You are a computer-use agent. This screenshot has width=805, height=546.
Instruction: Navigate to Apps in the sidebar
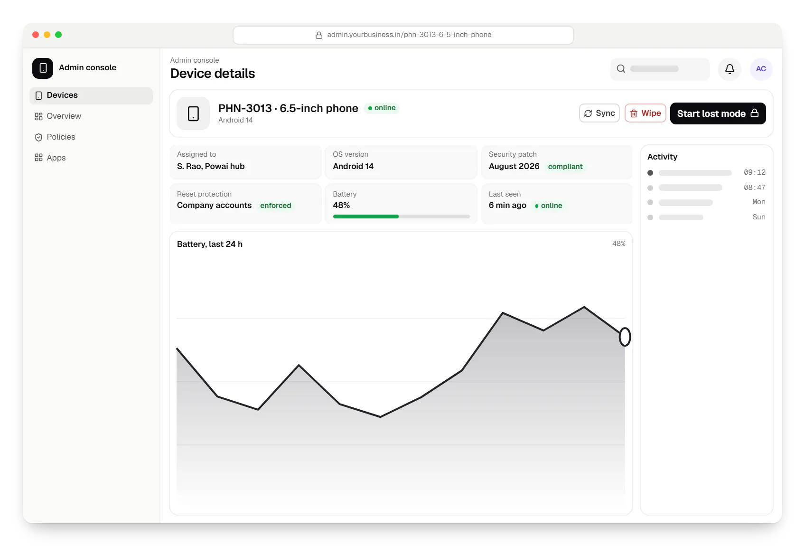[91, 158]
